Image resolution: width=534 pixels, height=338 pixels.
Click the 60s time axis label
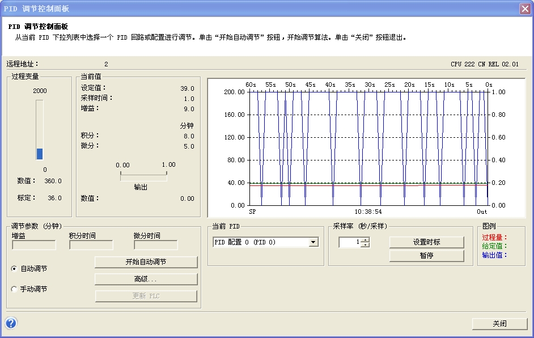(251, 85)
